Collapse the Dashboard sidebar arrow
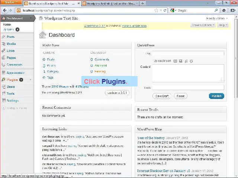This screenshot has width=238, height=178. (30, 18)
